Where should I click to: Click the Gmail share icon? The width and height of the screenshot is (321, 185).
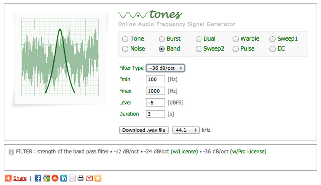pyautogui.click(x=89, y=178)
